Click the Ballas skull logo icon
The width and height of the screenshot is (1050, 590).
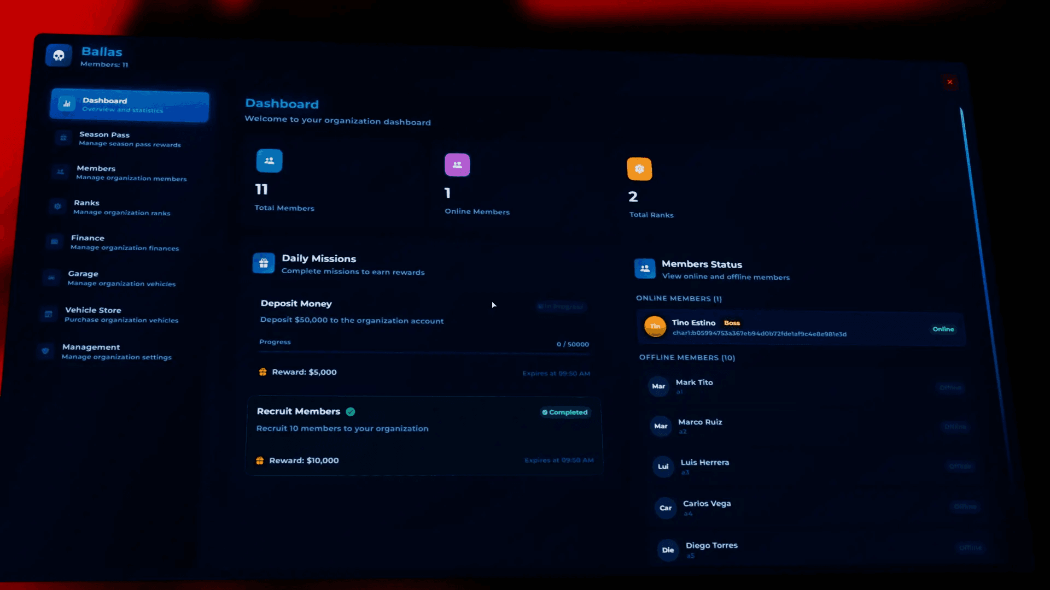pyautogui.click(x=59, y=55)
